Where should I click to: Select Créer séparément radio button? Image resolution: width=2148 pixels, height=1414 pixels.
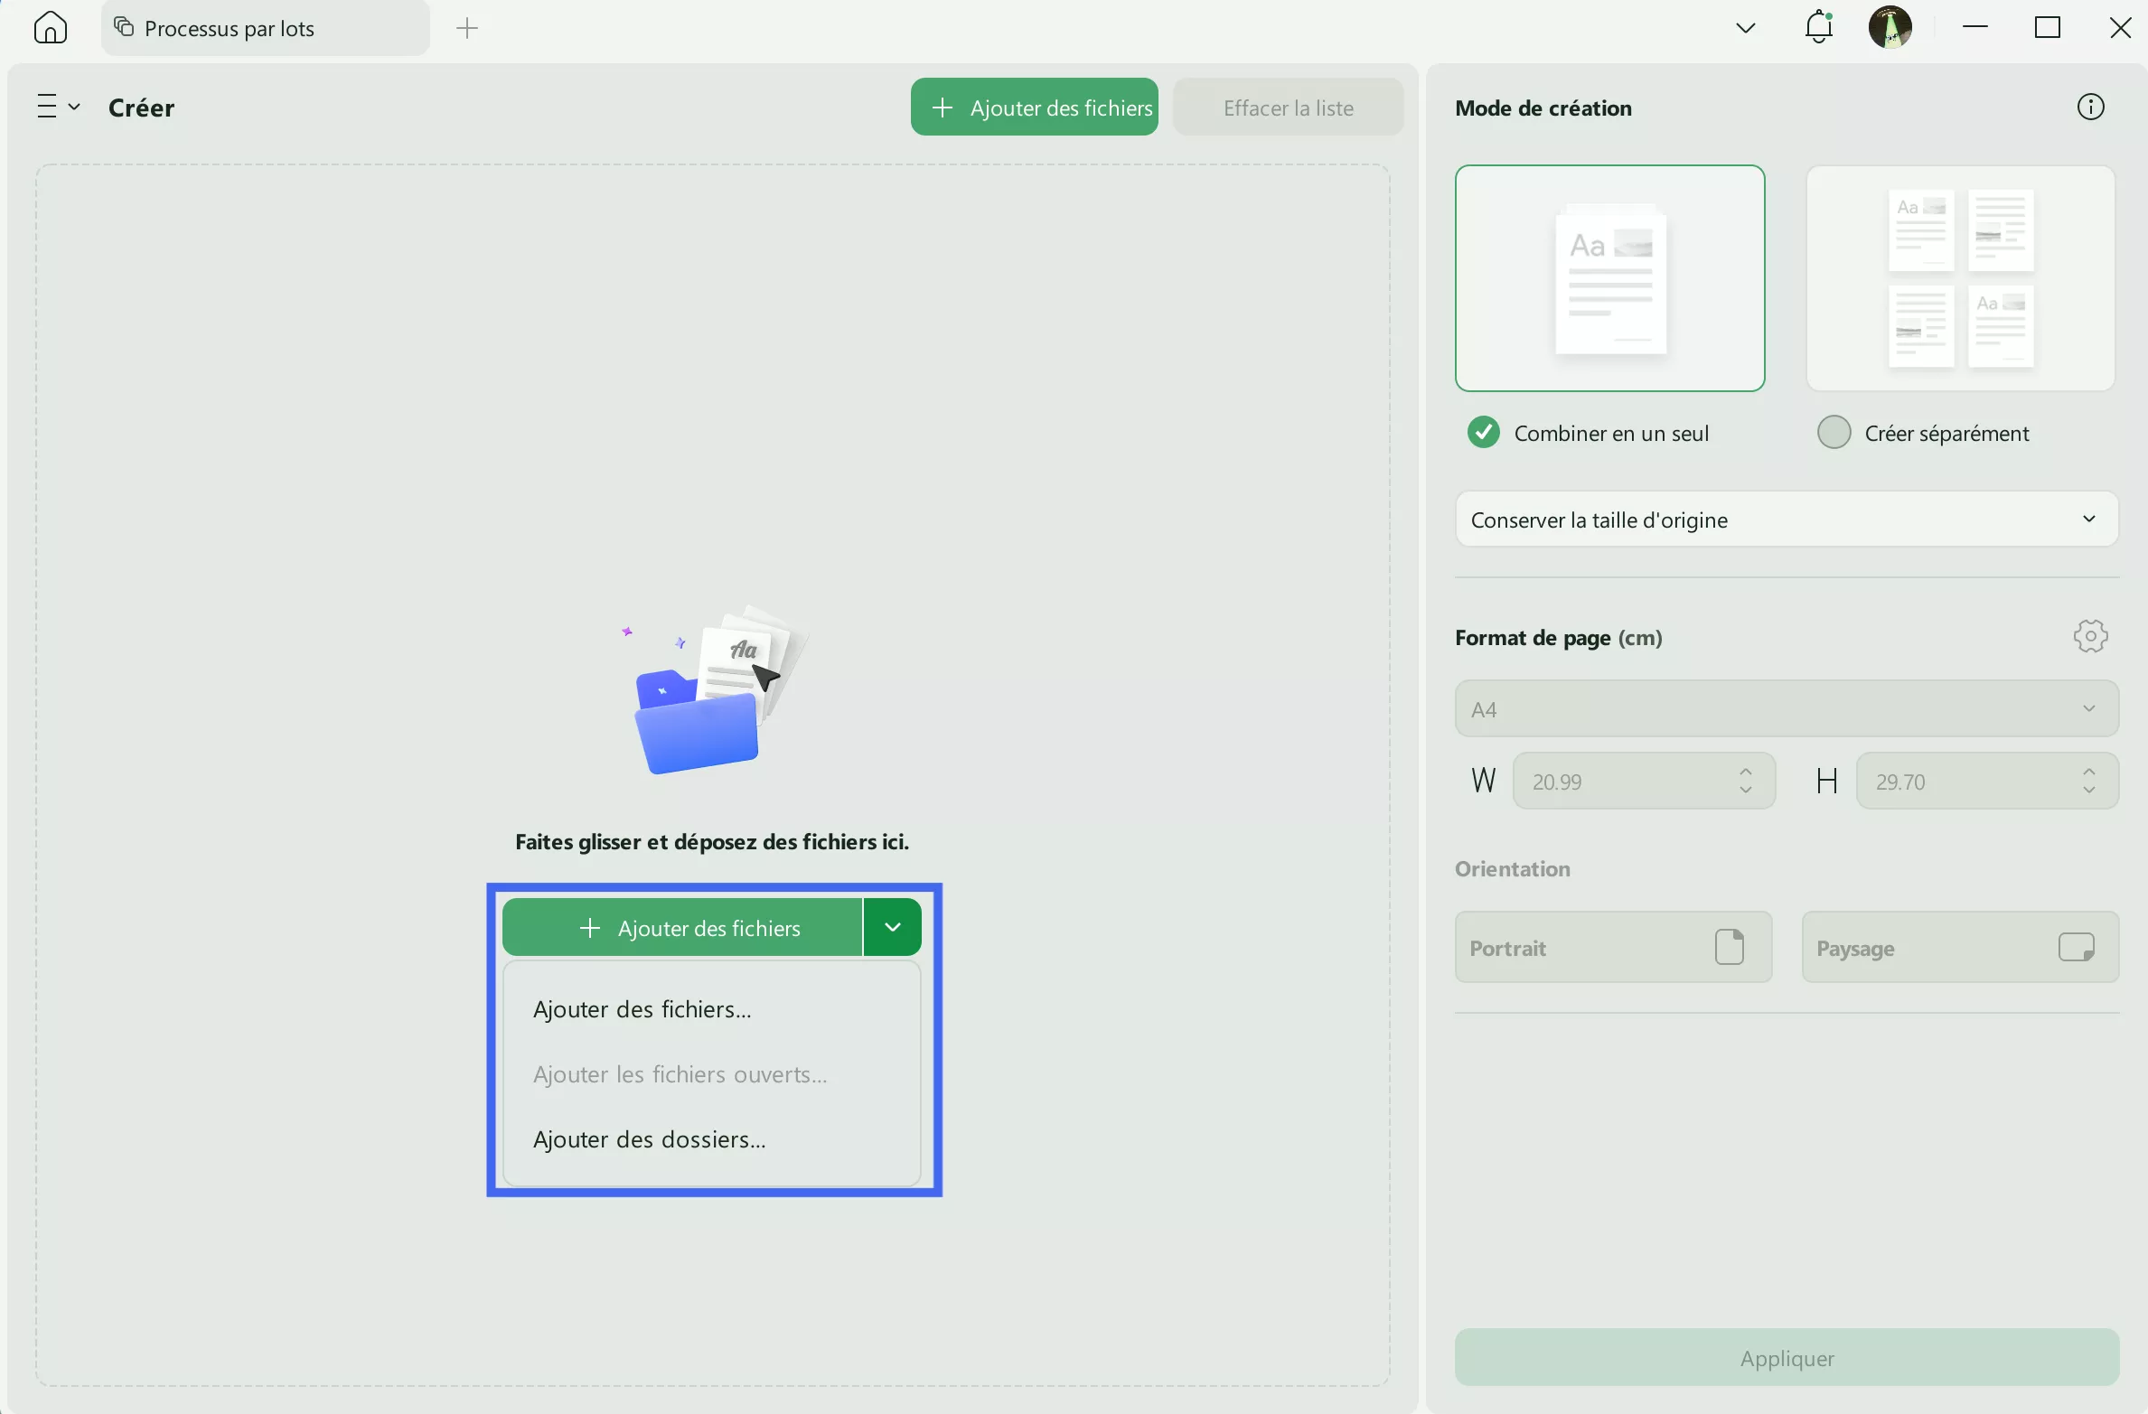tap(1834, 433)
